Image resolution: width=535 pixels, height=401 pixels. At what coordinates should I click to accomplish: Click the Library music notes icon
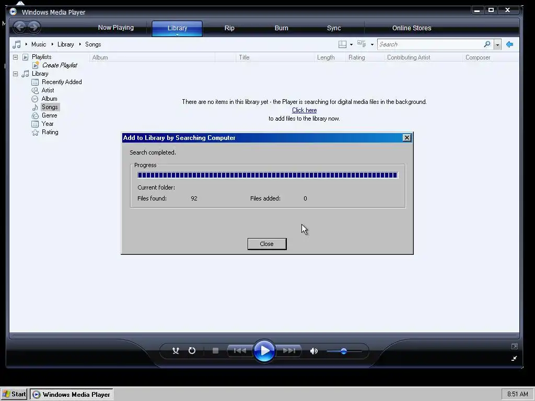pos(25,74)
